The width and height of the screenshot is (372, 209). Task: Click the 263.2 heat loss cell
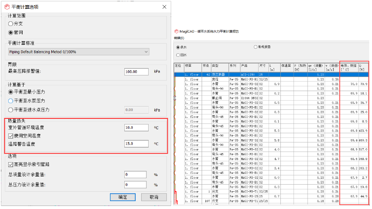point(363,168)
